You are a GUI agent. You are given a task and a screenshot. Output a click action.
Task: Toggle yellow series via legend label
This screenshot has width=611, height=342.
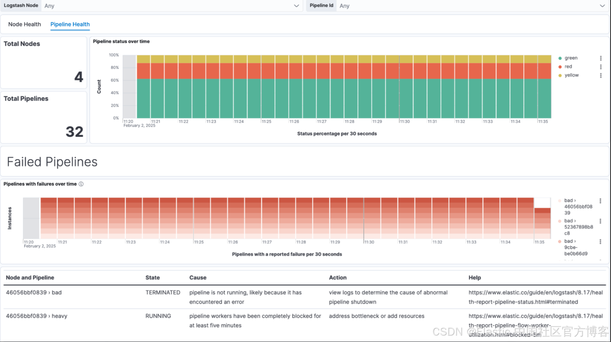click(x=572, y=75)
